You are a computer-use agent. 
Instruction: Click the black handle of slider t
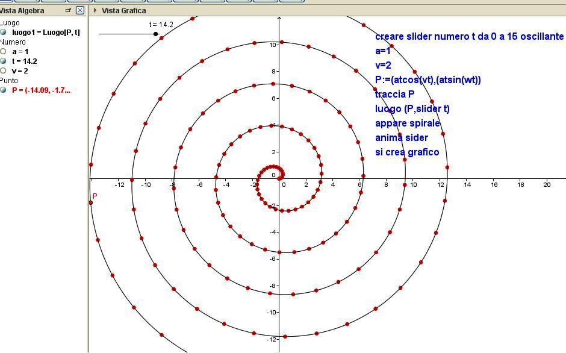155,34
